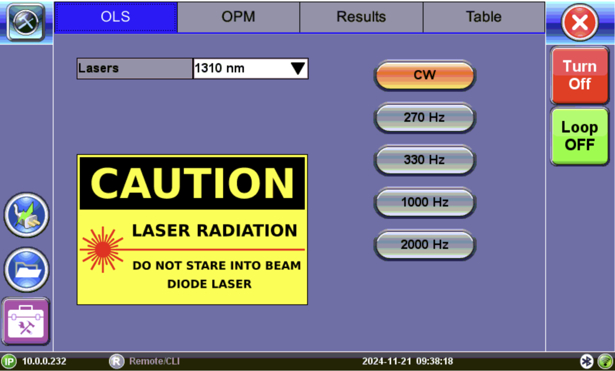Click the power plug utility icon
The image size is (615, 371).
26,215
